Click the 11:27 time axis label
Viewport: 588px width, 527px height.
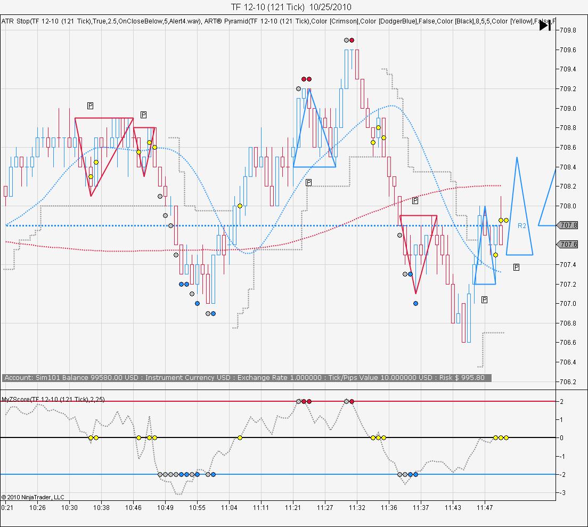tap(325, 507)
